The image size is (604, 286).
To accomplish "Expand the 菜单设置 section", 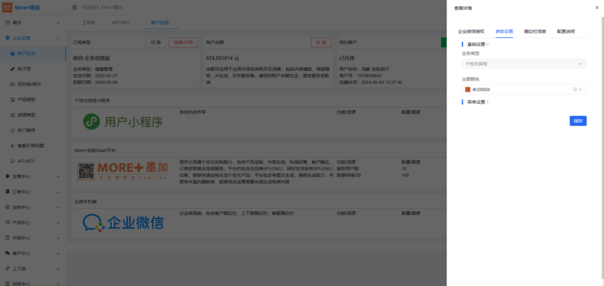I will 478,102.
